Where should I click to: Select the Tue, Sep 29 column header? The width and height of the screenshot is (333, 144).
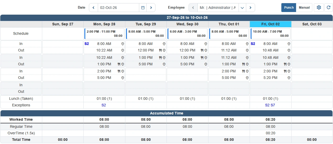(x=146, y=24)
